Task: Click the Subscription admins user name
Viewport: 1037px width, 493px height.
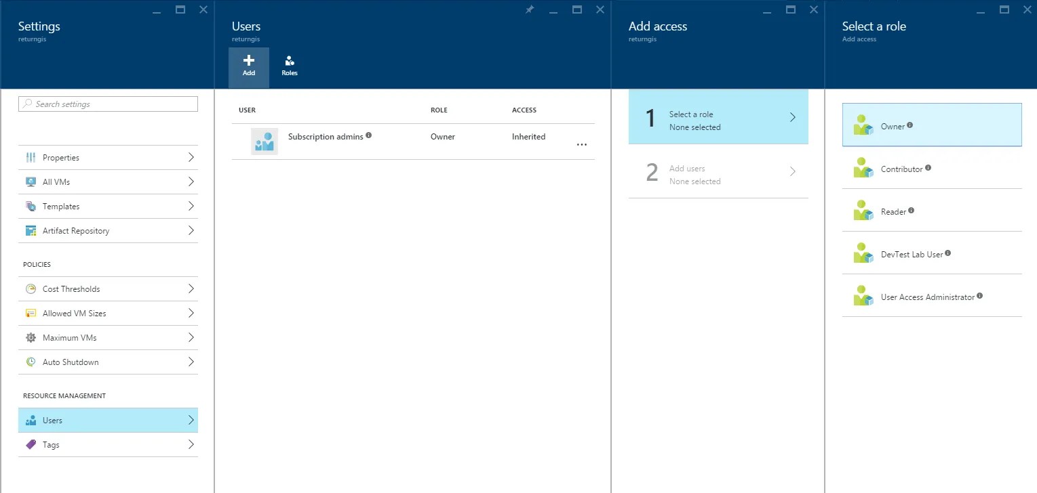Action: tap(326, 137)
